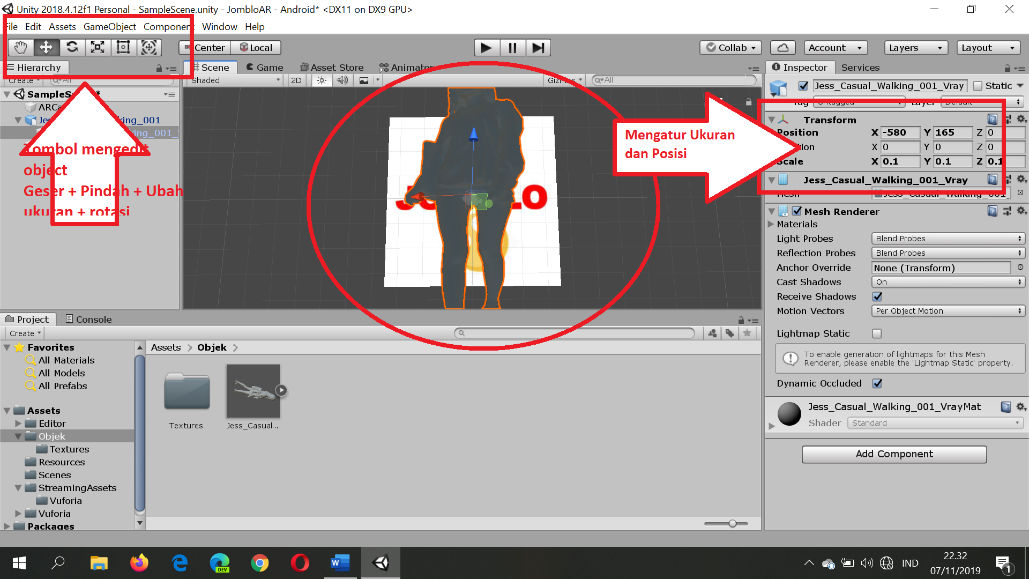Open the Window menu
The image size is (1029, 579).
(219, 27)
